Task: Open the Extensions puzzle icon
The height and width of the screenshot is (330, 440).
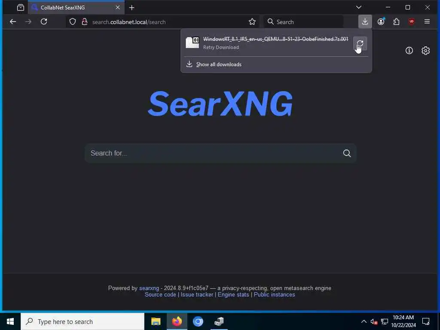Action: (x=396, y=21)
